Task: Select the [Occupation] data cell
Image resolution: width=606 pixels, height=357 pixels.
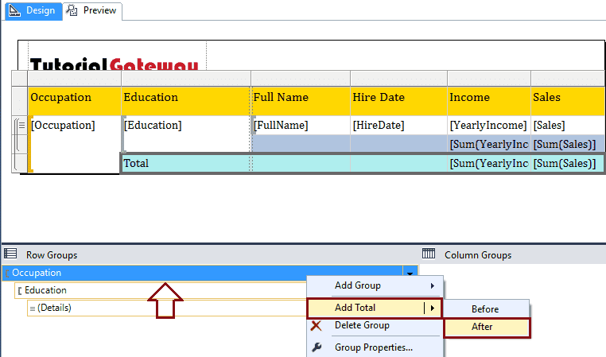Action: (x=74, y=144)
